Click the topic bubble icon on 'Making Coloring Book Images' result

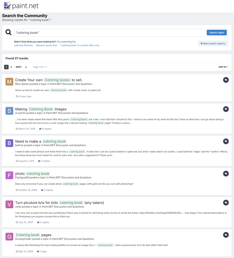click(226, 109)
